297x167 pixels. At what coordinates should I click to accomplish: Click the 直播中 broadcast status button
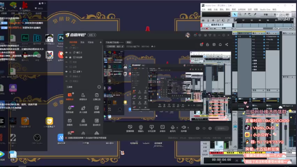[x=222, y=128]
